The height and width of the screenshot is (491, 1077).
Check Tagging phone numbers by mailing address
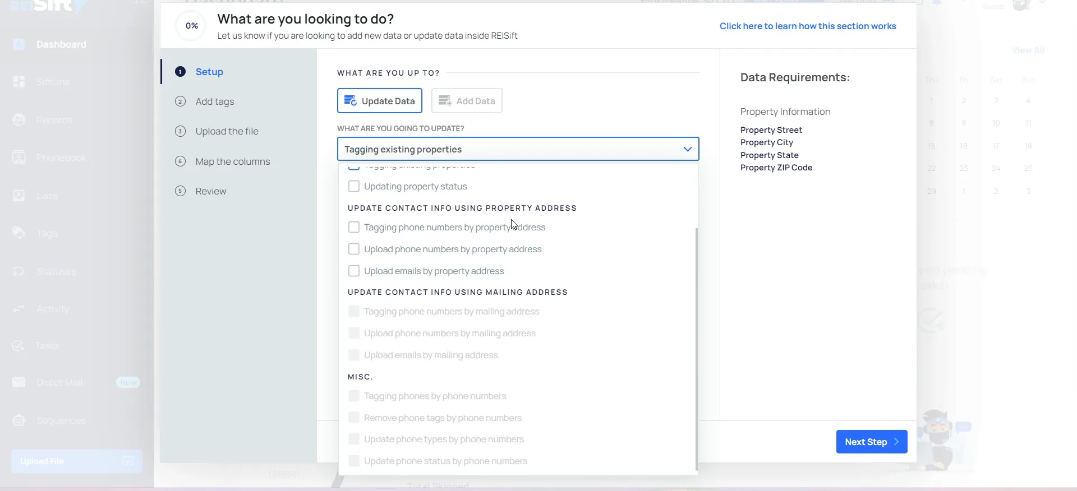(354, 311)
